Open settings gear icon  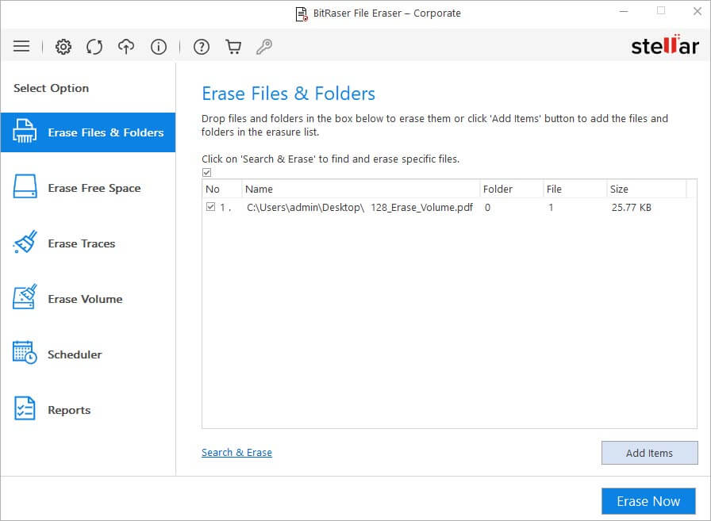click(63, 47)
